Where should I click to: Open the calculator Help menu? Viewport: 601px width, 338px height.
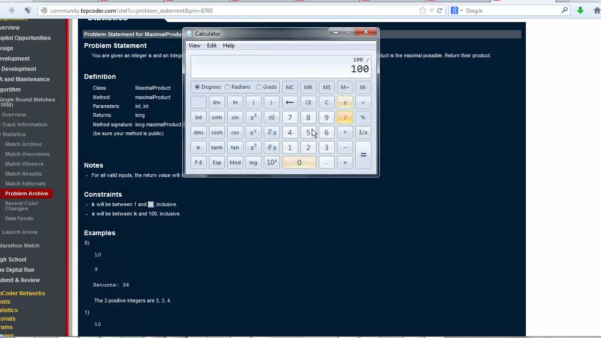229,46
